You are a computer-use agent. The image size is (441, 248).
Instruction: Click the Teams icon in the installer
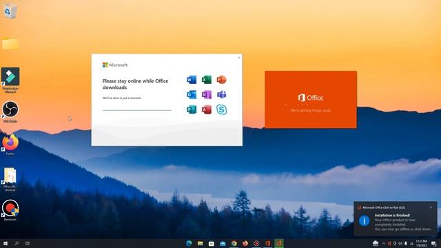tap(221, 94)
